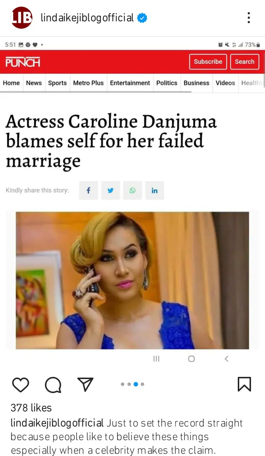This screenshot has height=456, width=265.
Task: Share post using paper plane icon
Action: pyautogui.click(x=85, y=384)
